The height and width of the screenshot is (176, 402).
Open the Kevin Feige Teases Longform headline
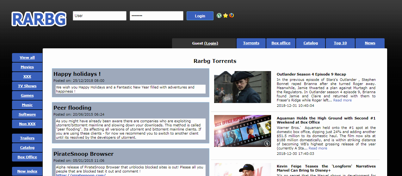pyautogui.click(x=326, y=168)
